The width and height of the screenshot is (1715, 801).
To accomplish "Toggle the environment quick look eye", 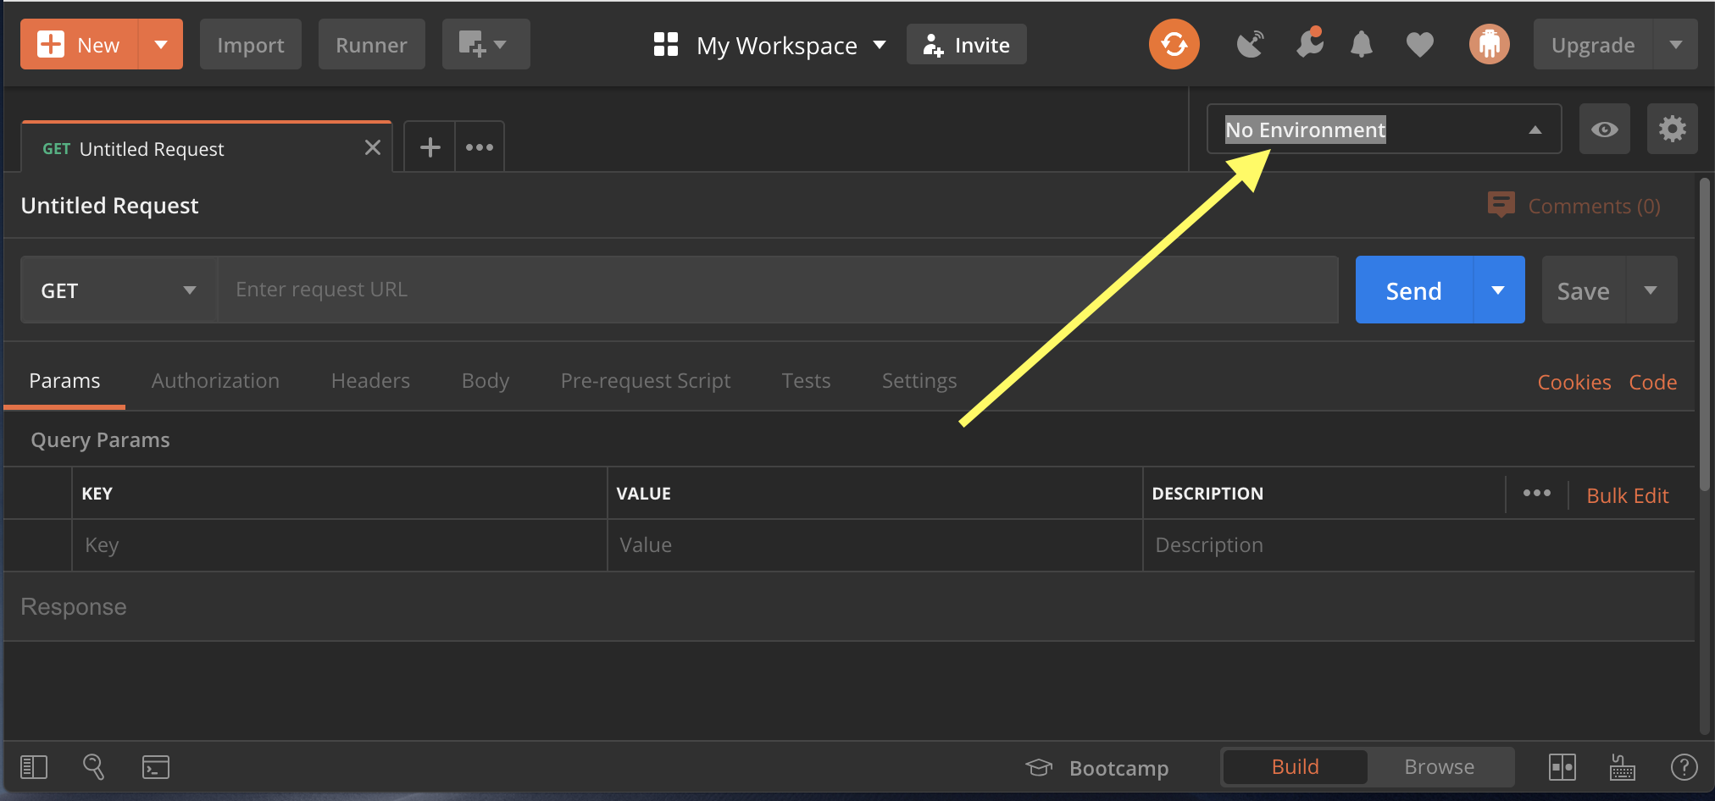I will pyautogui.click(x=1605, y=130).
